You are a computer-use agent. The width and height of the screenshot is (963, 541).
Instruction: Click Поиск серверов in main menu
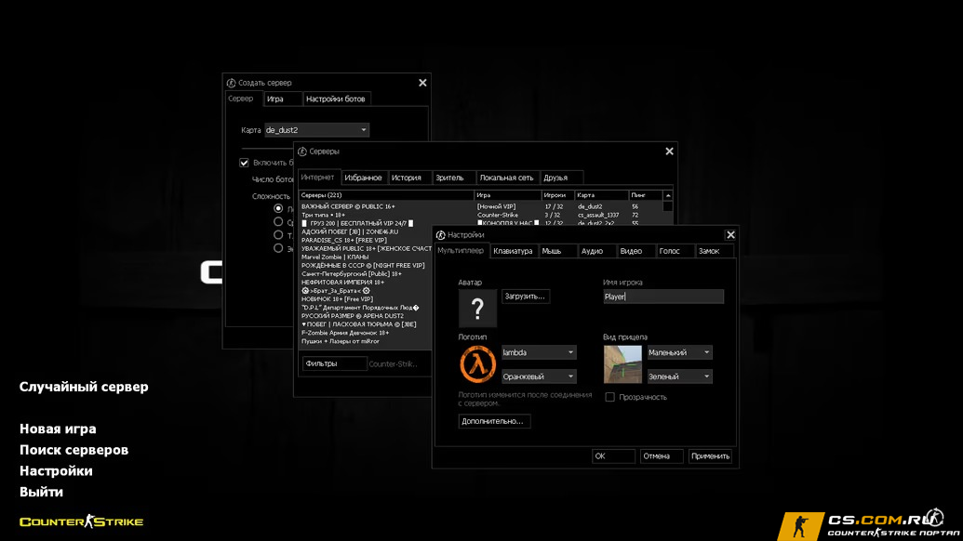[x=74, y=450]
